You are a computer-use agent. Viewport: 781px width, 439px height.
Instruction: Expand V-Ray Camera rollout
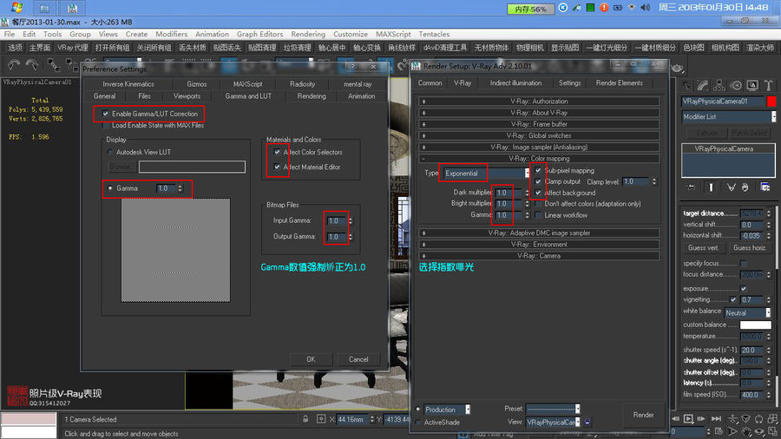point(539,256)
